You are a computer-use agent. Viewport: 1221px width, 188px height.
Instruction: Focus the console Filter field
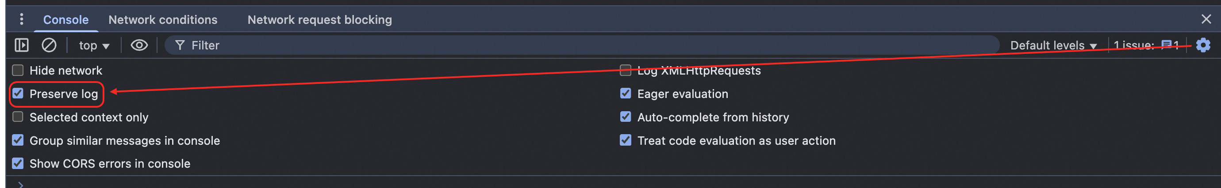[x=569, y=45]
